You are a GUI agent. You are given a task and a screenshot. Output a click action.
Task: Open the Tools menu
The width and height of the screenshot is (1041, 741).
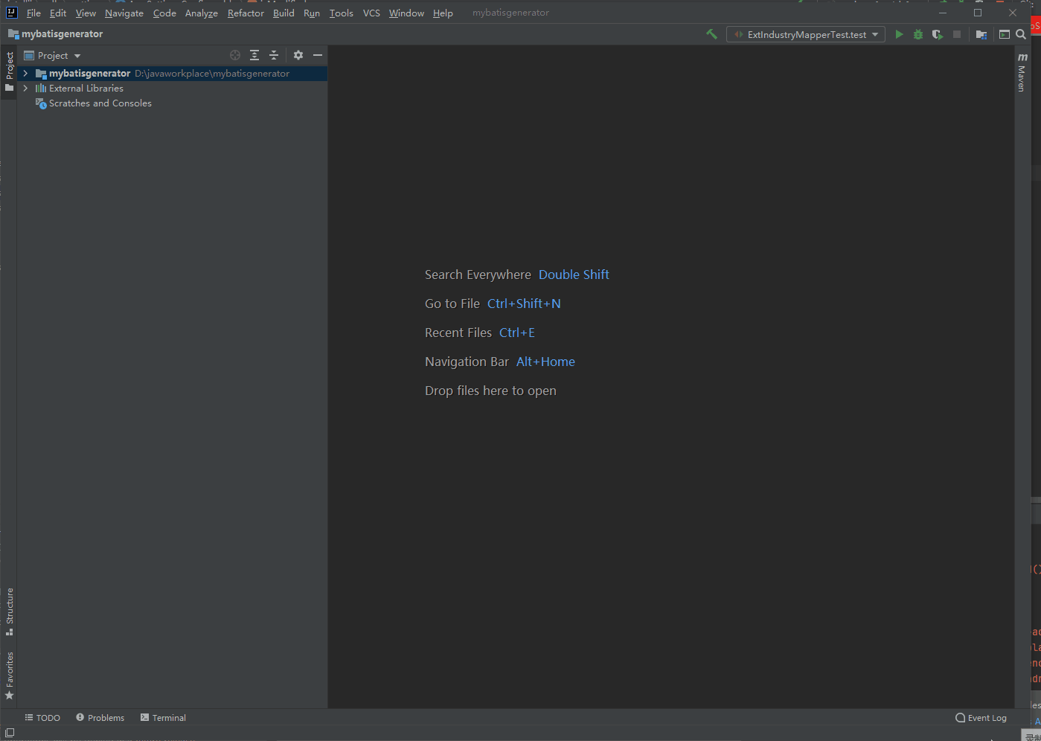342,13
